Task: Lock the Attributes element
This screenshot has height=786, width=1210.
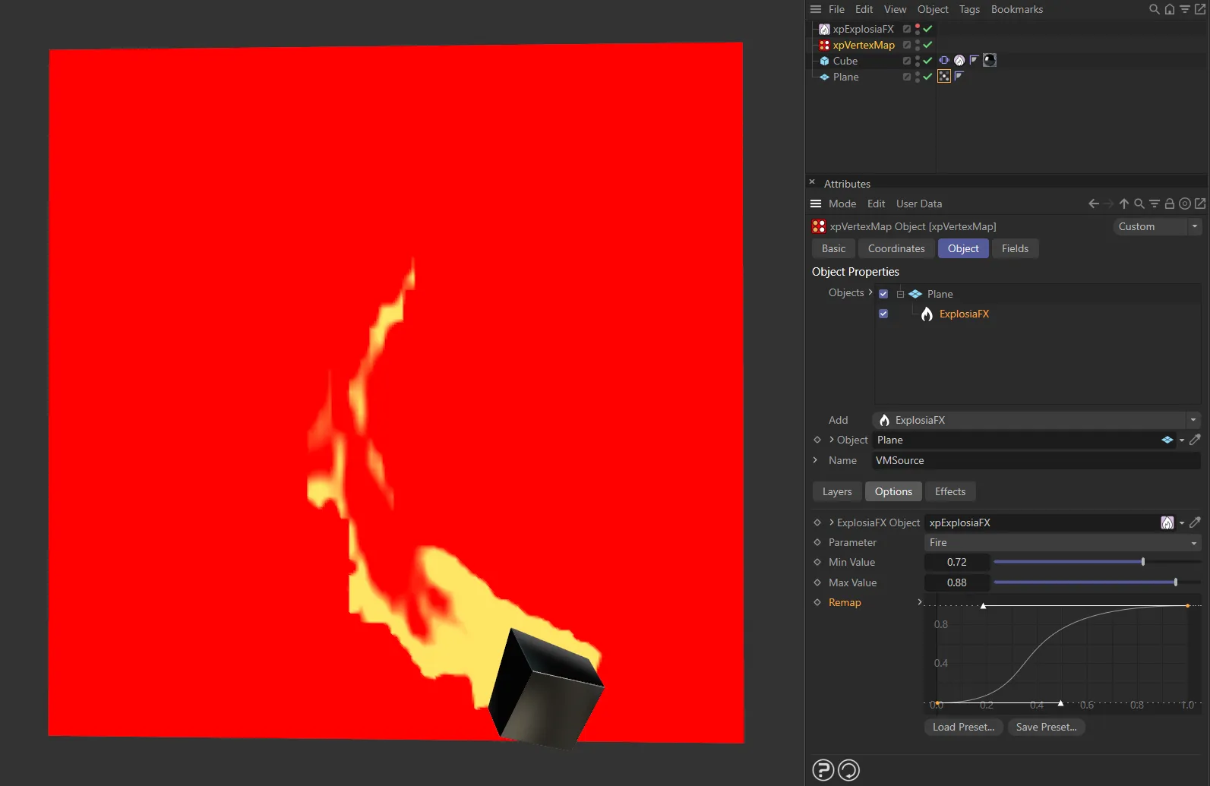Action: (x=1170, y=204)
